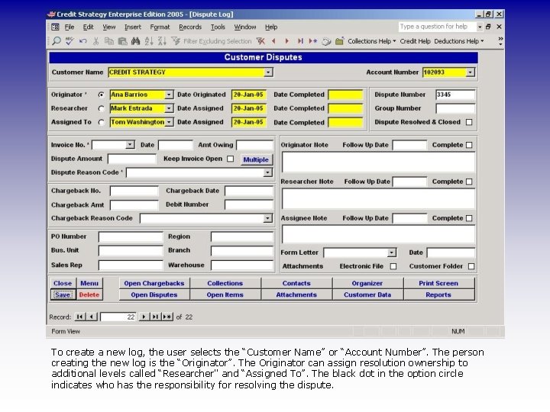This screenshot has height=412, width=550.
Task: Click the red Delete button
Action: pos(89,295)
